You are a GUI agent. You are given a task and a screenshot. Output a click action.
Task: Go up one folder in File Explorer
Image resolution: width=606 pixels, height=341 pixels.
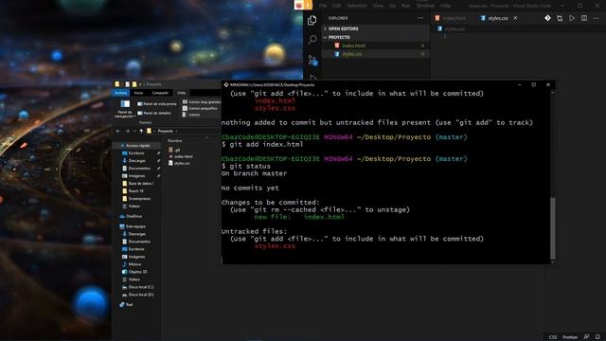tap(141, 131)
